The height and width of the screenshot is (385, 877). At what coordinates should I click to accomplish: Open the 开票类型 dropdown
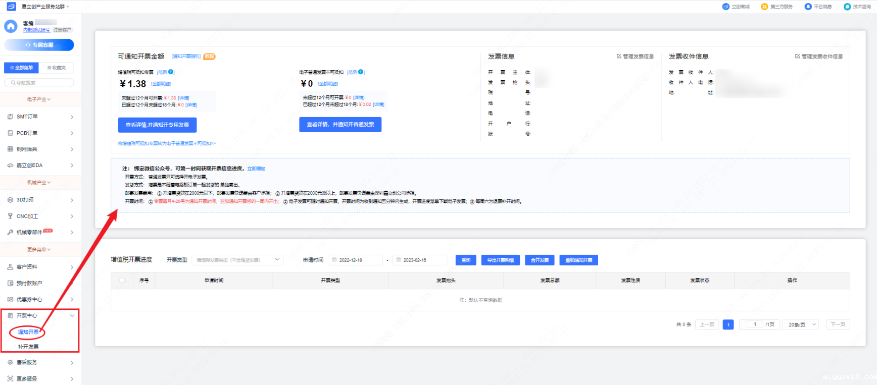pos(237,260)
